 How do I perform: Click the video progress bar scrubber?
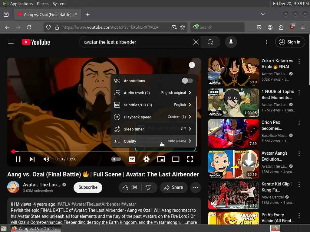(13, 152)
